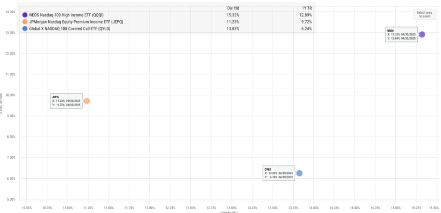Screen dimensions: 441x213
Task: Click the blue QYLD data point on chart
Action: [x=299, y=173]
